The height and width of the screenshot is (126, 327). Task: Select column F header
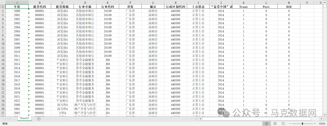130,3
